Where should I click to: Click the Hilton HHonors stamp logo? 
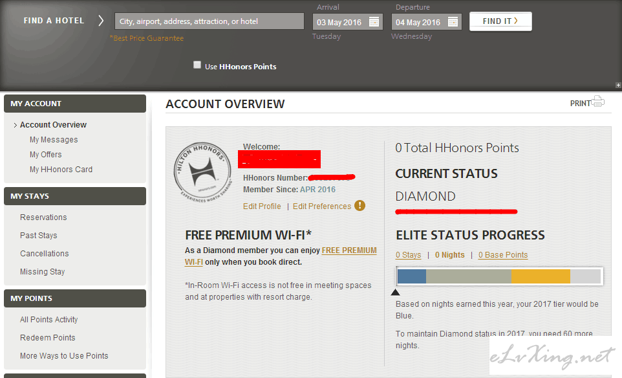click(x=203, y=172)
